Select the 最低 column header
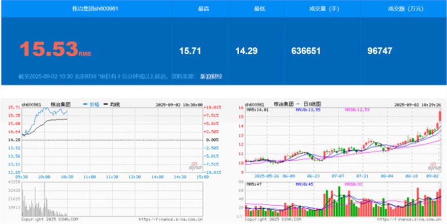Screen dimensions: 447x224 tap(259, 9)
